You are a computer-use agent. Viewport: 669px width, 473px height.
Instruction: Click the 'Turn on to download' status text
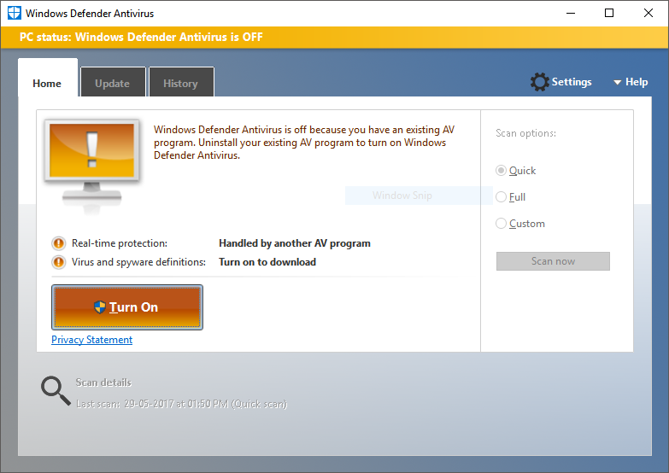point(267,262)
